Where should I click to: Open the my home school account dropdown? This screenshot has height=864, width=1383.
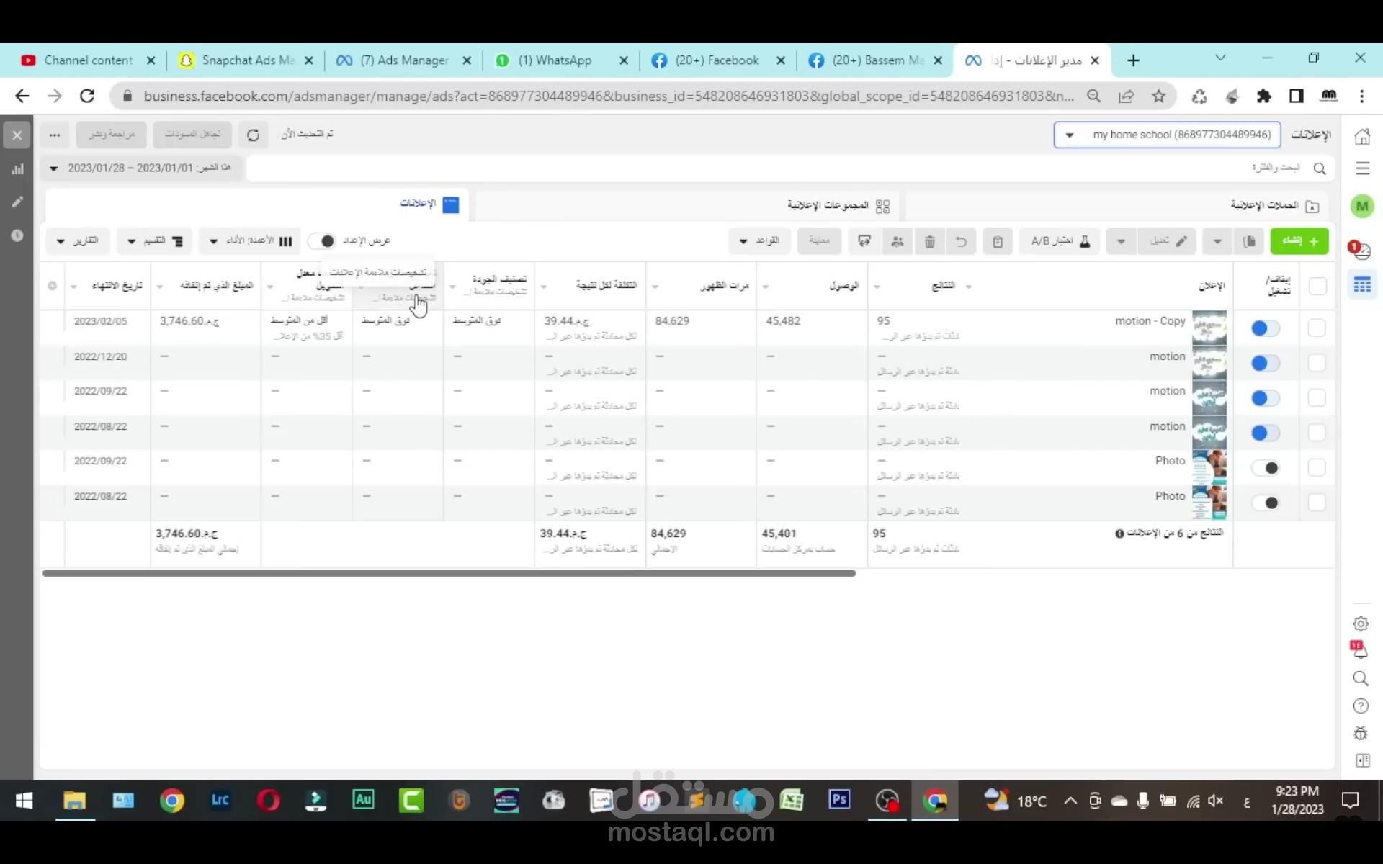pos(1167,135)
